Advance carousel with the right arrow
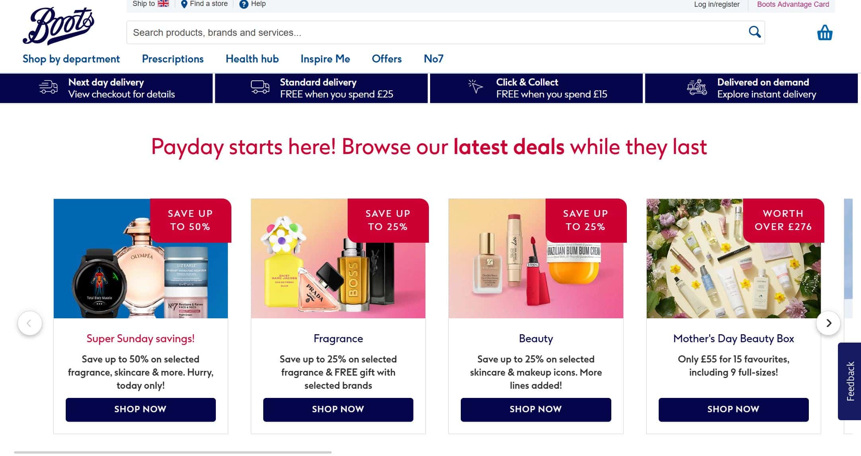861x456 pixels. pos(828,323)
